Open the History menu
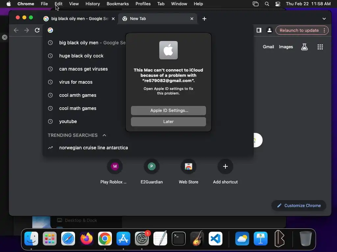The image size is (337, 252). click(x=92, y=4)
